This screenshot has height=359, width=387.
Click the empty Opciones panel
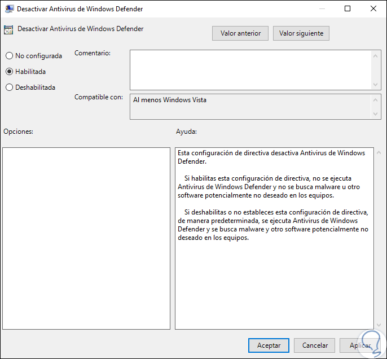tap(86, 239)
